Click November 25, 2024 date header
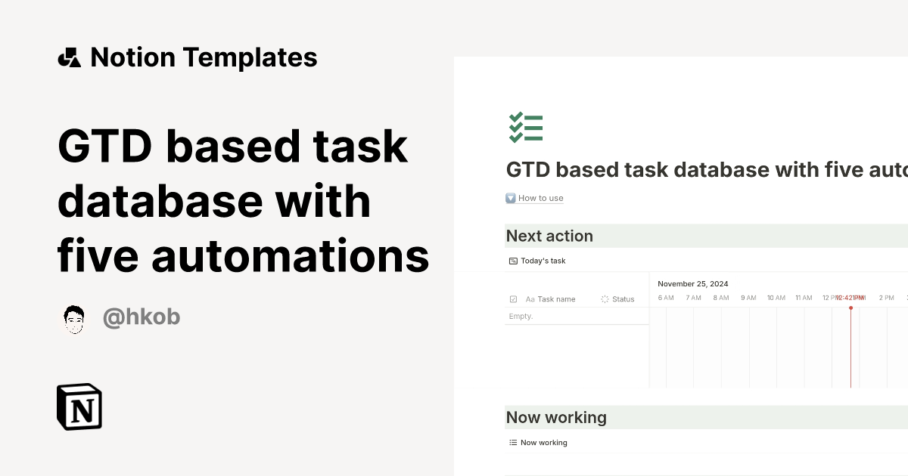Viewport: 908px width, 476px height. [692, 283]
